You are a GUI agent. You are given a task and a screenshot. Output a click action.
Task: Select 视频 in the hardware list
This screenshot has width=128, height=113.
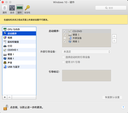(19, 38)
